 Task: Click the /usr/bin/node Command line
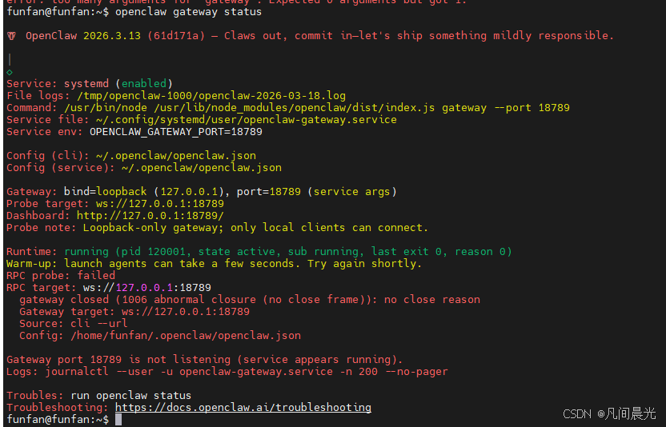pos(288,108)
